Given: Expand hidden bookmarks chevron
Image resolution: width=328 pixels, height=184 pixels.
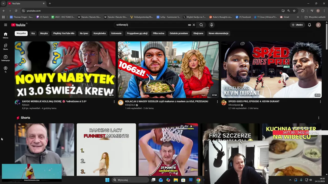Looking at the screenshot, I should [x=298, y=17].
